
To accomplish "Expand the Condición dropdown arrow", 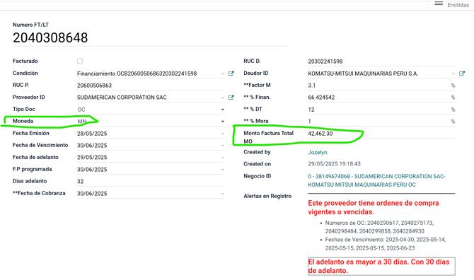I will (222, 74).
